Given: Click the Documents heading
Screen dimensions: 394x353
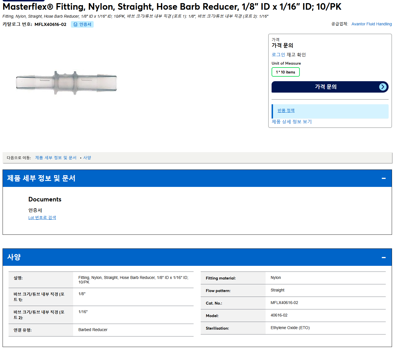Looking at the screenshot, I should [45, 199].
